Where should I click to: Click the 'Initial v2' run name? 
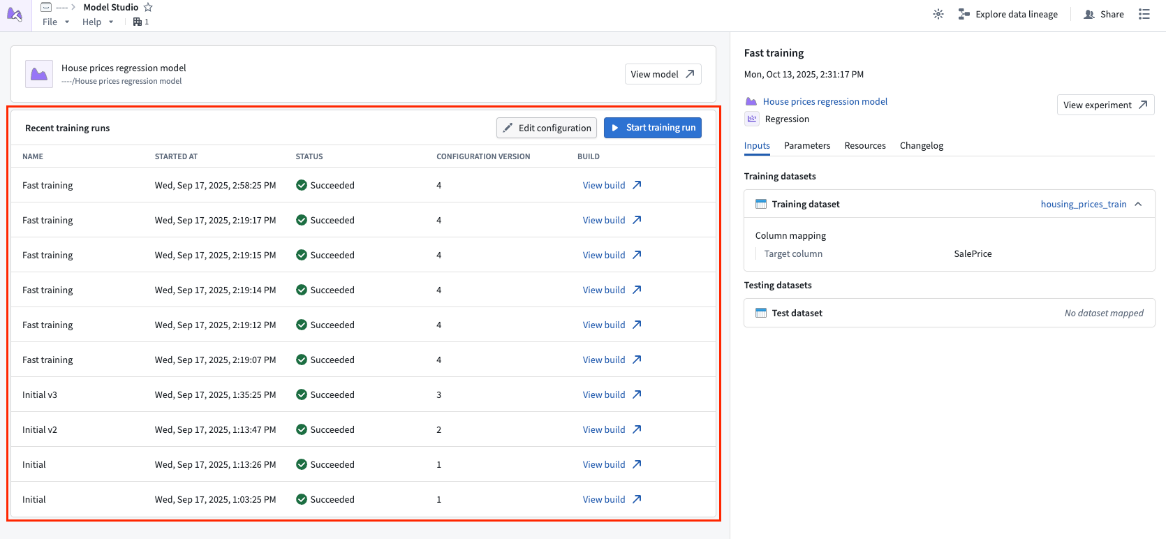[x=40, y=429]
